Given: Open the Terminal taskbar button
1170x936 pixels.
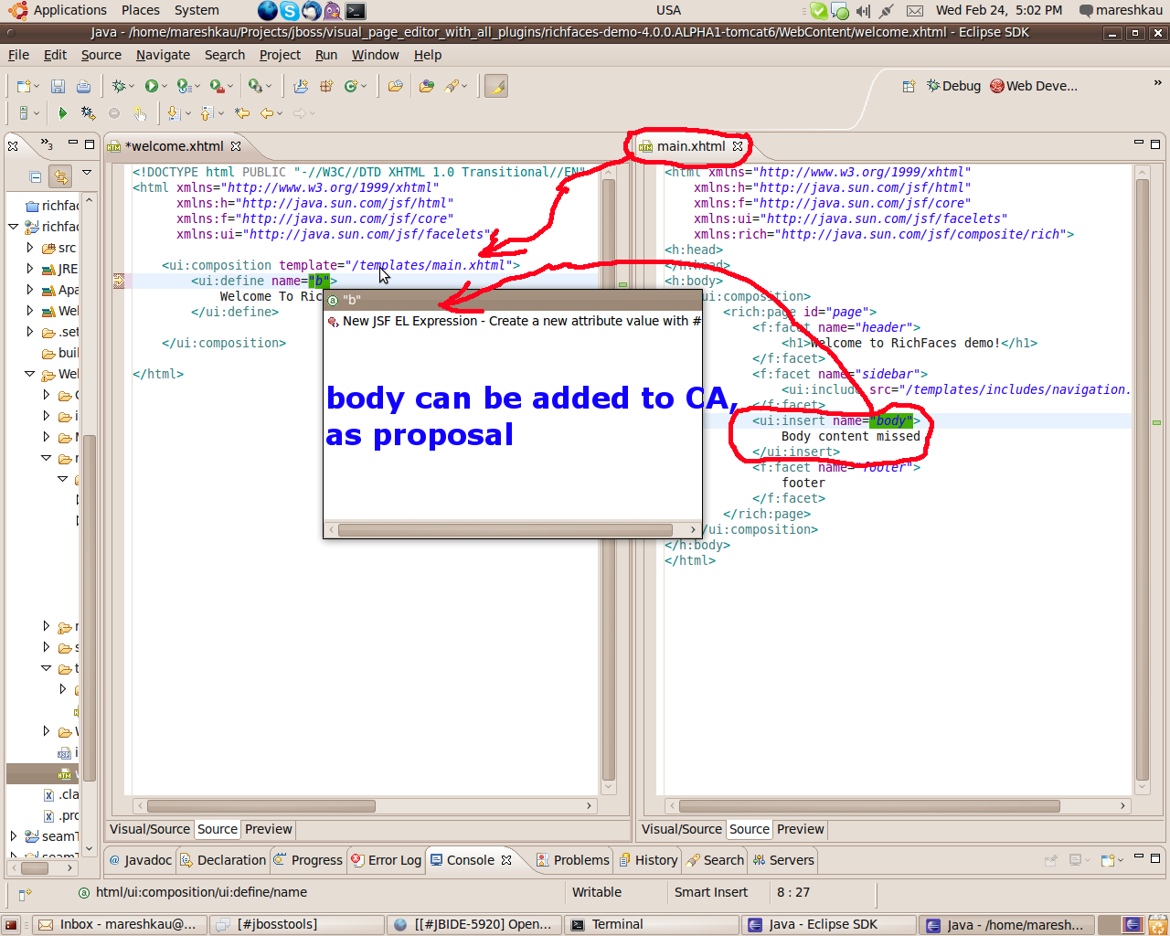Looking at the screenshot, I should click(650, 924).
